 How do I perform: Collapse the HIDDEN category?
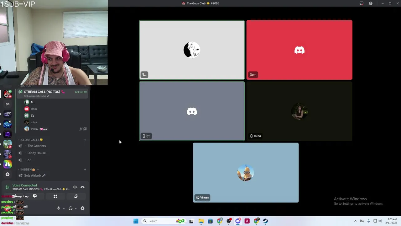pyautogui.click(x=29, y=169)
